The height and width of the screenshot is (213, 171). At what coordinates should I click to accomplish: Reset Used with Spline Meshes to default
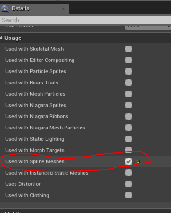click(x=138, y=161)
